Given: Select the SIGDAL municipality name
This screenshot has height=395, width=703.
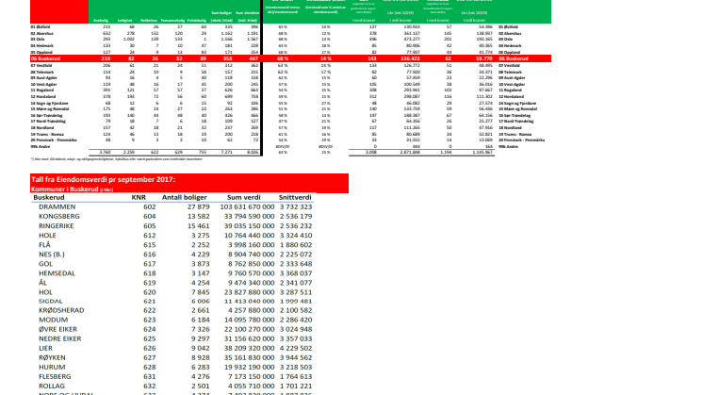Looking at the screenshot, I should click(51, 302).
